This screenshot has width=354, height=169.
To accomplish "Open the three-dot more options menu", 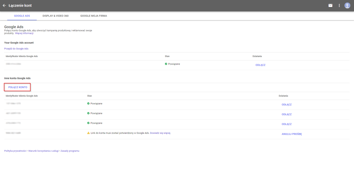I will click(x=339, y=6).
